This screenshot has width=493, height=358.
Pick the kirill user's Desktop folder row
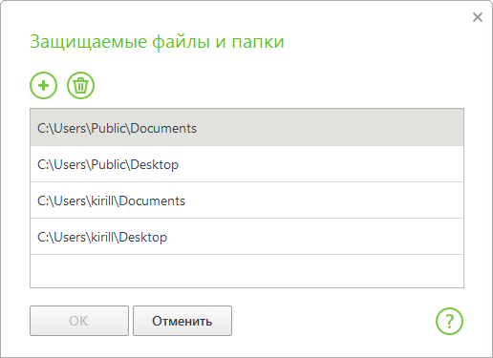246,237
